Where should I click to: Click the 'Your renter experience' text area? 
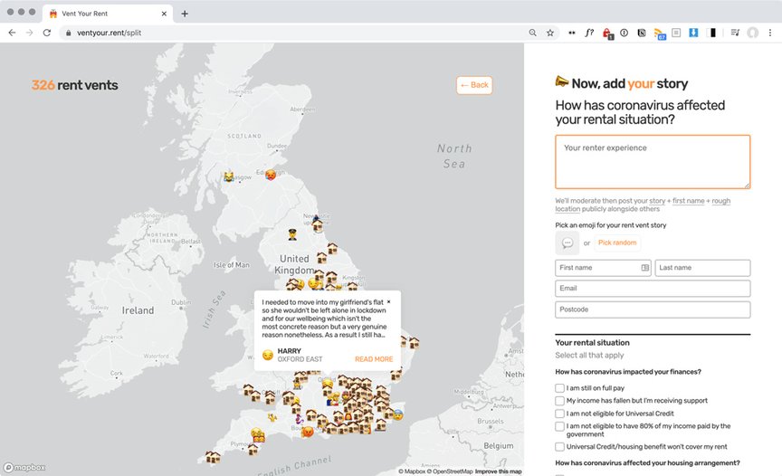[652, 162]
